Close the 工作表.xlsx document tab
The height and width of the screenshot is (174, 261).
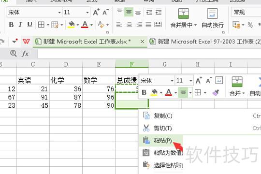point(142,42)
